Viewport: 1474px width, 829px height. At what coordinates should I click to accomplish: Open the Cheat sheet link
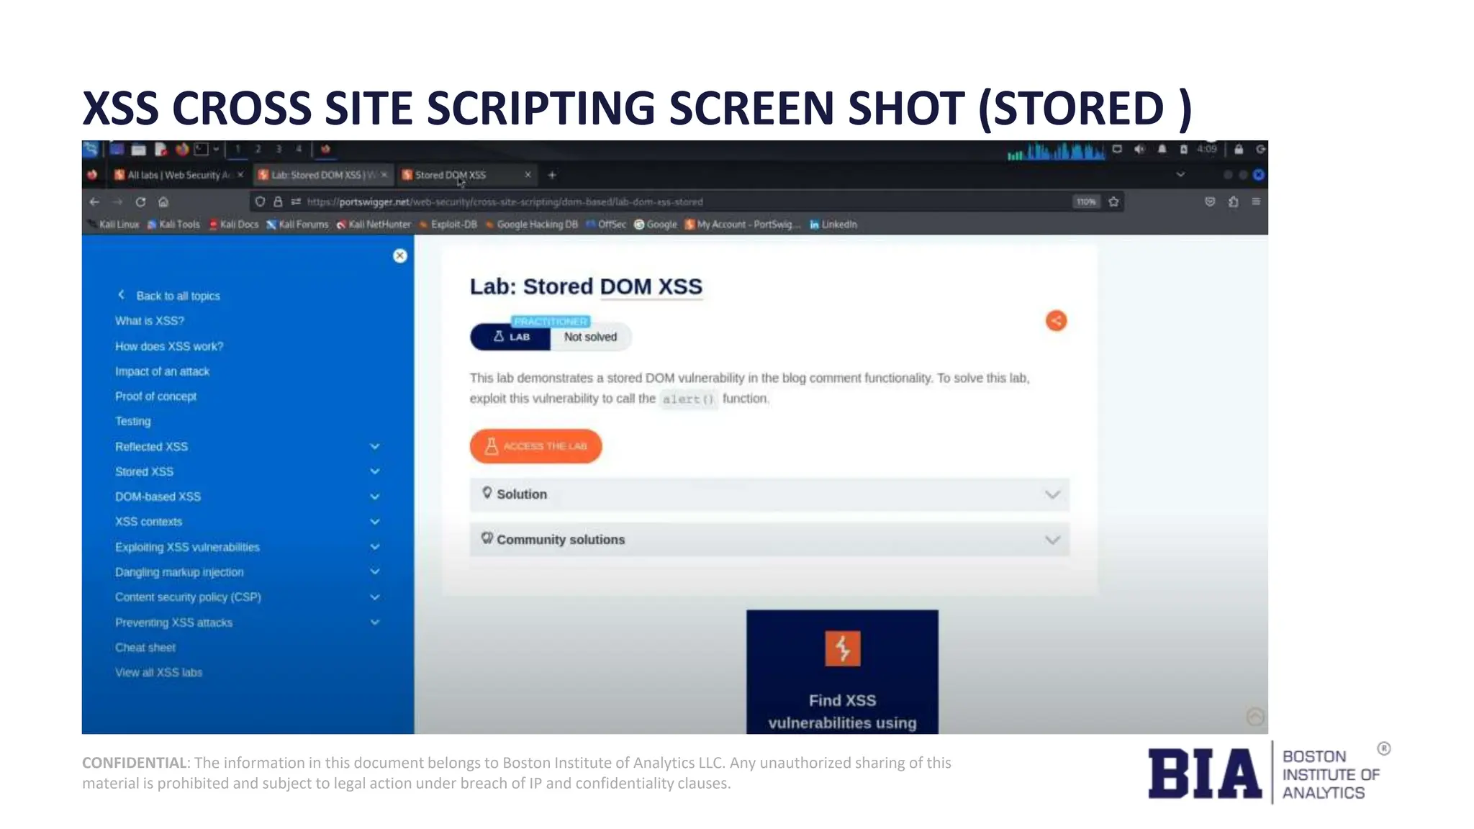click(x=145, y=648)
